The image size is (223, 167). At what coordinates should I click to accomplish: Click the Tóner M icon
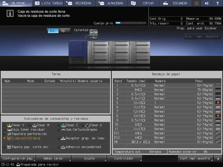click(x=35, y=125)
